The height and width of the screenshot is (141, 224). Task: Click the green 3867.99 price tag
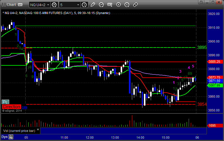pyautogui.click(x=215, y=85)
